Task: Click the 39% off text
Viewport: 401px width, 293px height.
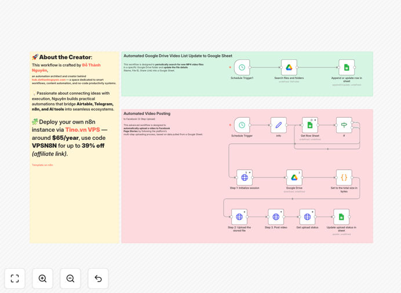Action: coord(93,146)
